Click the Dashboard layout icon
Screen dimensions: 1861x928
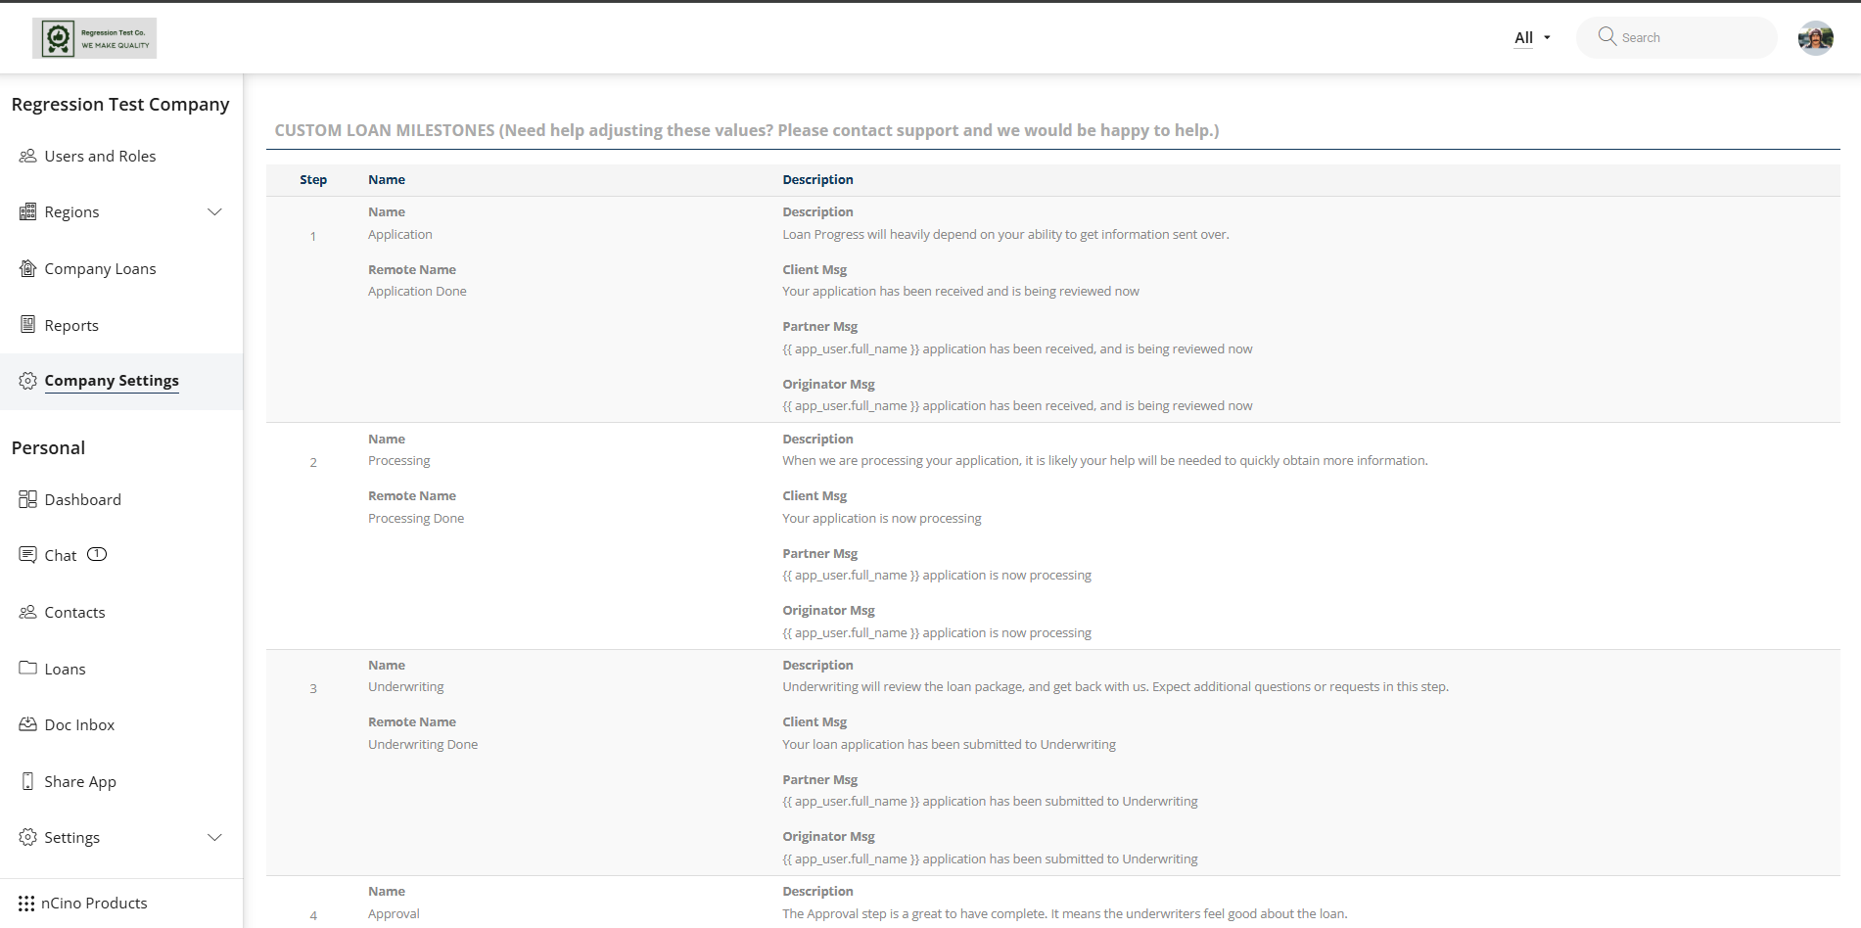(x=27, y=499)
